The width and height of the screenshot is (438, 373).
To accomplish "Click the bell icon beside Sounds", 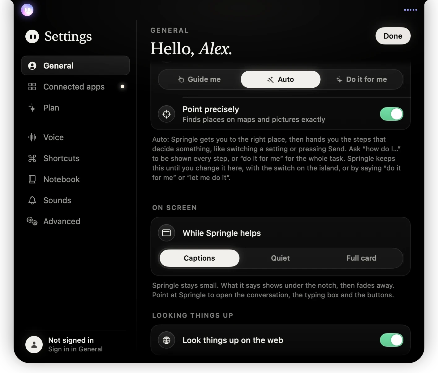I will [x=32, y=200].
